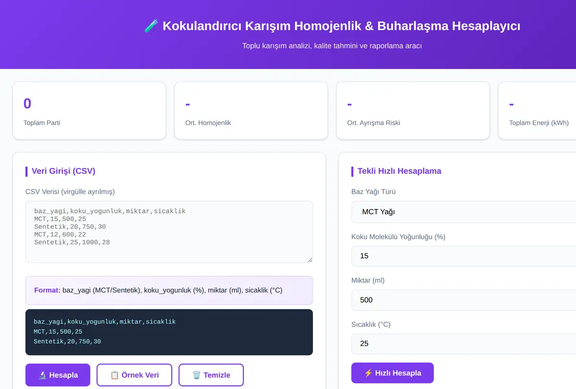
Task: Click the clipboard icon on Örnek Veri
Action: pyautogui.click(x=114, y=375)
